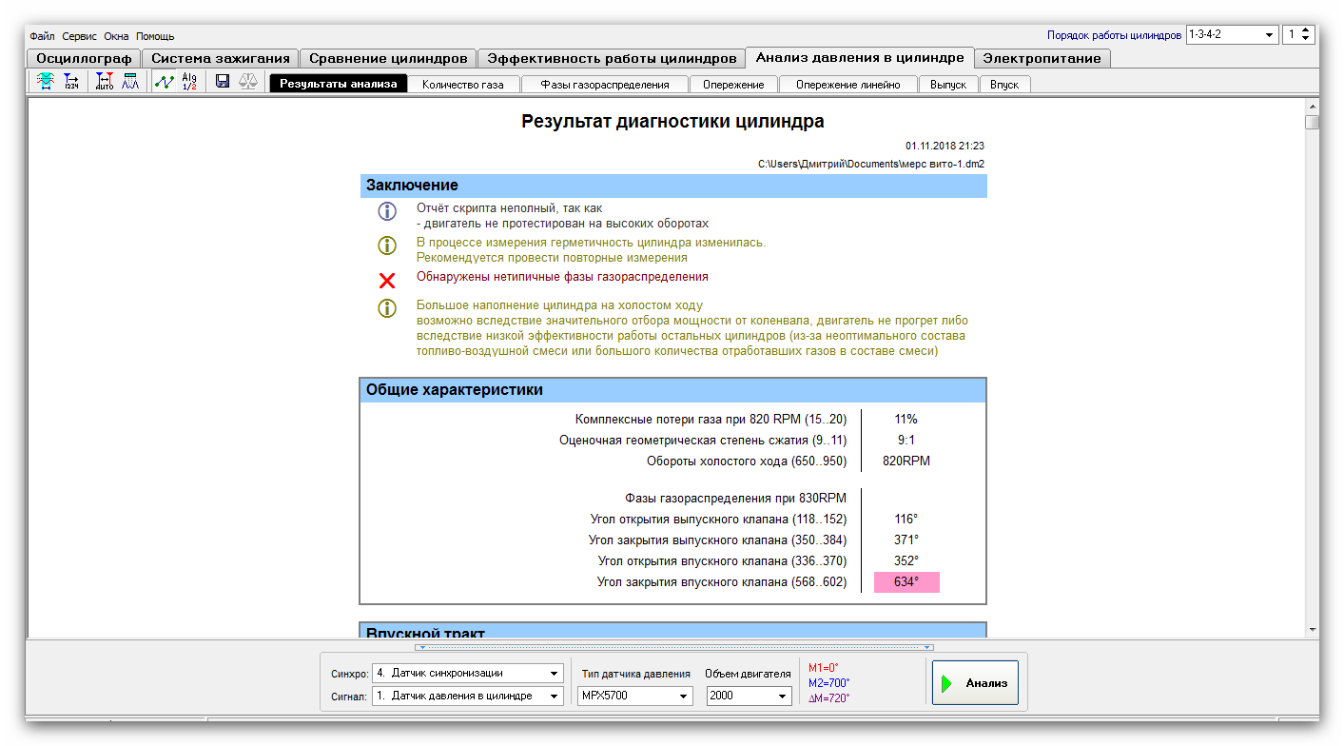
Task: Click the 820RPM idle speed value
Action: coord(906,461)
